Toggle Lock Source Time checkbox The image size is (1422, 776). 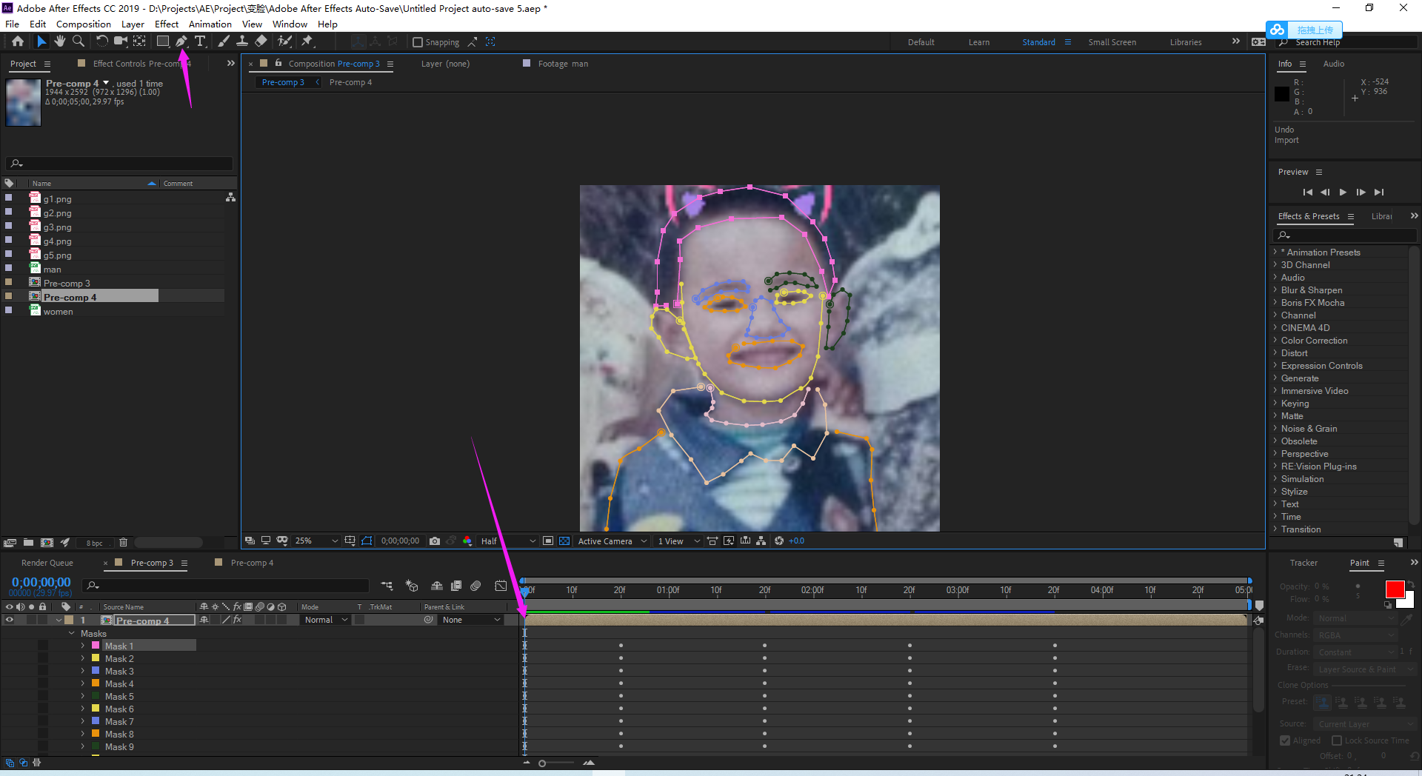coord(1337,740)
